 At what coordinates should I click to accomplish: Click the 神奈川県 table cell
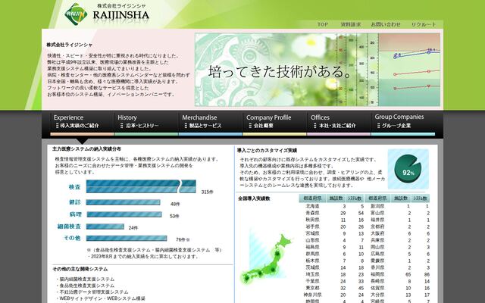pos(312,295)
